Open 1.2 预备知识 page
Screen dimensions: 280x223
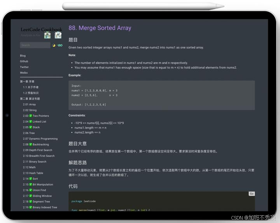pos(31,93)
